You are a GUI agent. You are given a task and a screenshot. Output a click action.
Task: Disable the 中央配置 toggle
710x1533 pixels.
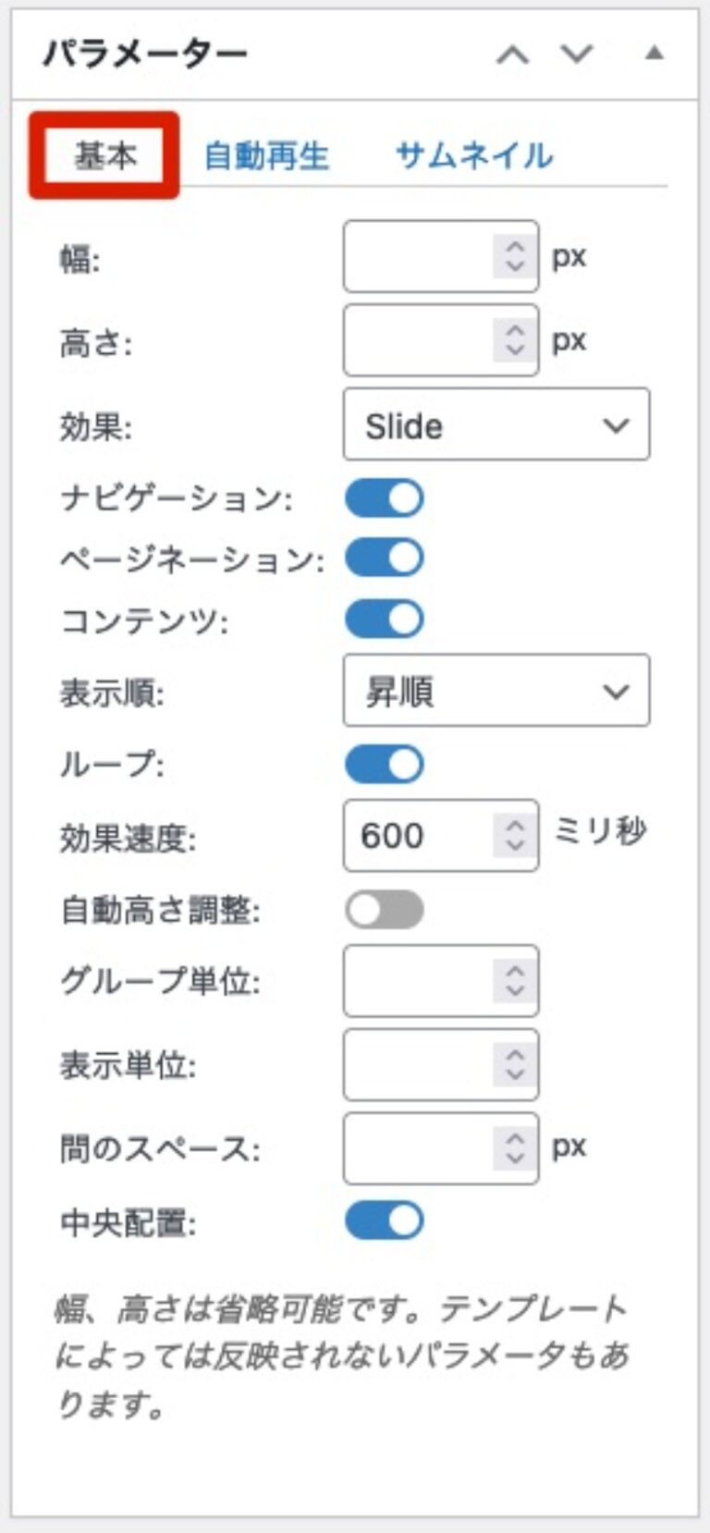(385, 1220)
